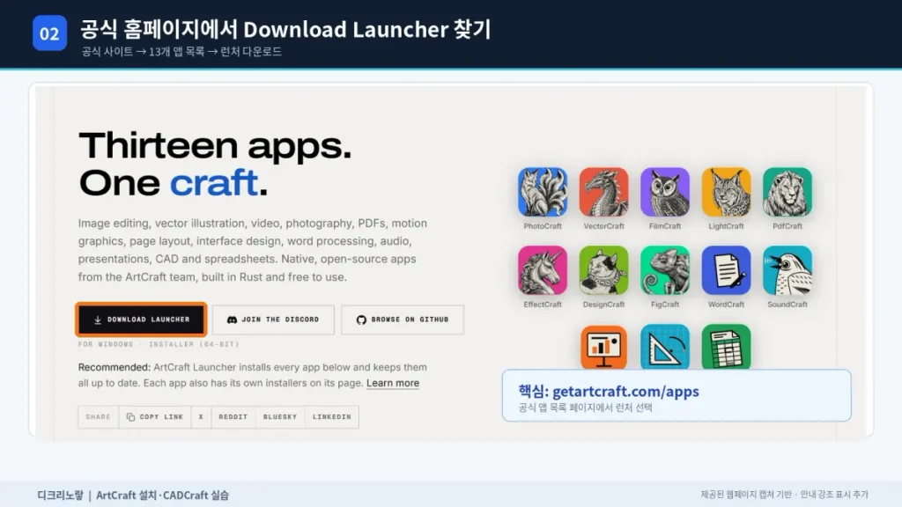Viewport: 902px width, 507px height.
Task: Open the green spreadsheet app icon
Action: tap(726, 347)
